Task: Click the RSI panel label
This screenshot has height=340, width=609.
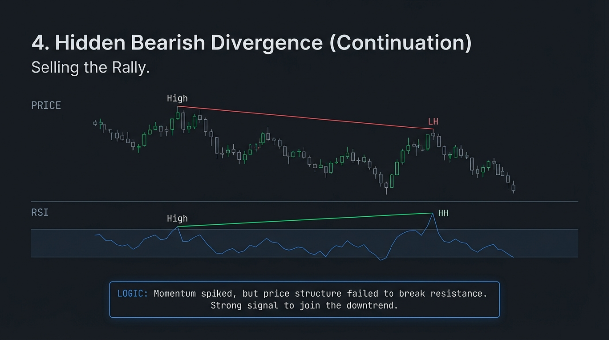Action: 40,212
